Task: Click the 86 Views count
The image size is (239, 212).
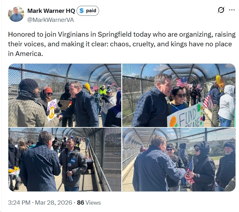Action: click(x=89, y=203)
